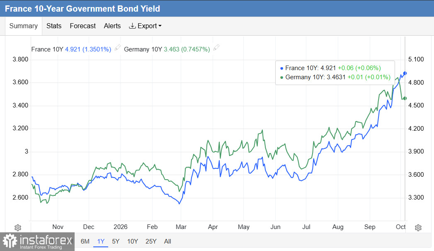
Task: Open the left-axis settings gear icon
Action: click(18, 228)
